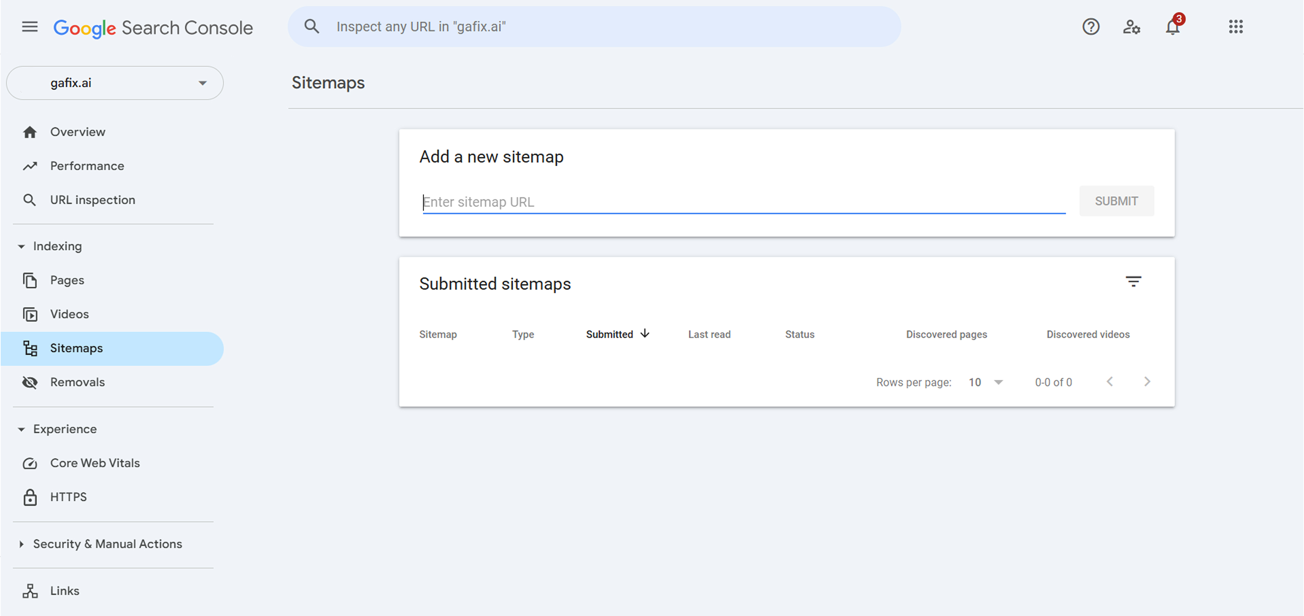
Task: Click the Type column header
Action: 523,334
